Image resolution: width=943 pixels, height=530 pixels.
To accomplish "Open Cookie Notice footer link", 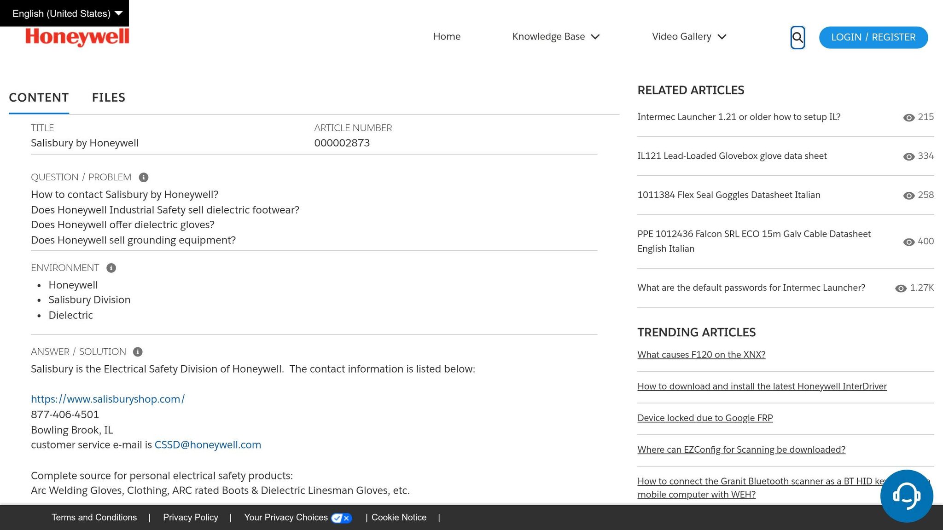I will 399,518.
